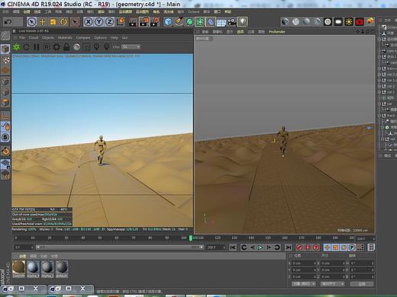Click the red Record Active Objects button
The height and width of the screenshot is (297, 397).
coord(299,247)
